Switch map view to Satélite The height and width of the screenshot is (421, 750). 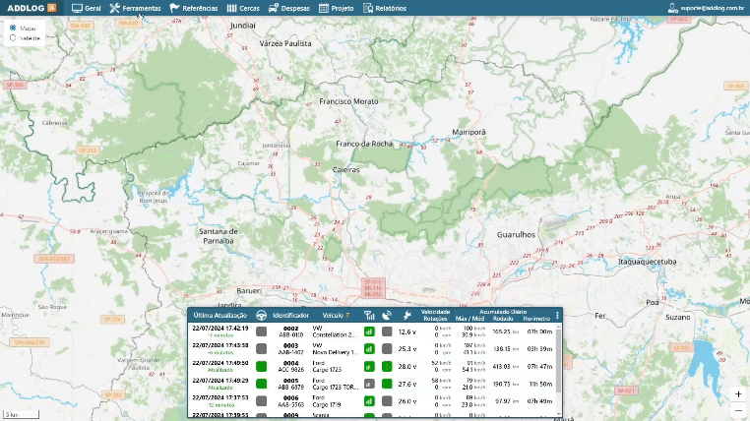(13, 38)
